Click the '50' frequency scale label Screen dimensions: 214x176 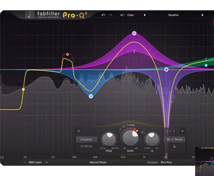[x=53, y=157]
